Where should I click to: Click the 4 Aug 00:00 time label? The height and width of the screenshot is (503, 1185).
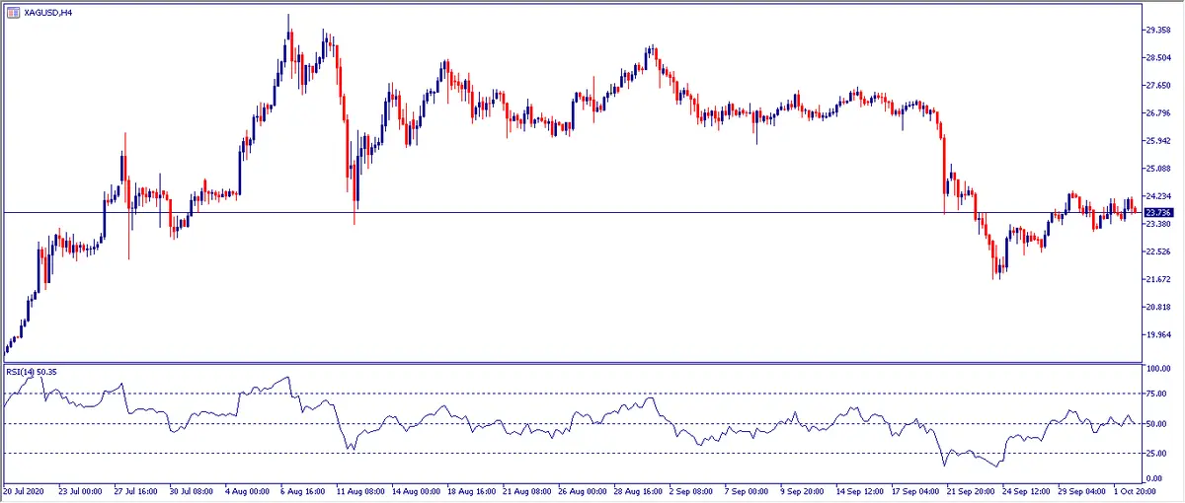click(x=248, y=491)
